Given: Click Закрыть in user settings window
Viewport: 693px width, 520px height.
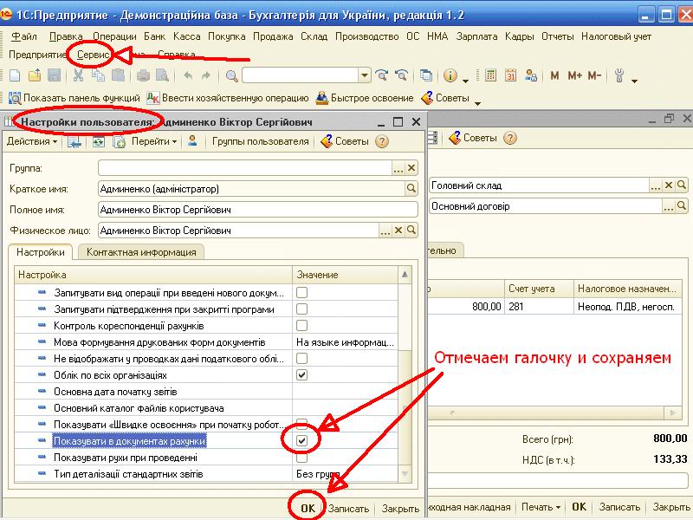Looking at the screenshot, I should pos(400,509).
